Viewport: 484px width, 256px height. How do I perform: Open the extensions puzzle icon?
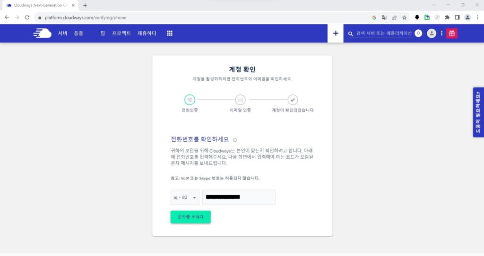[x=447, y=17]
